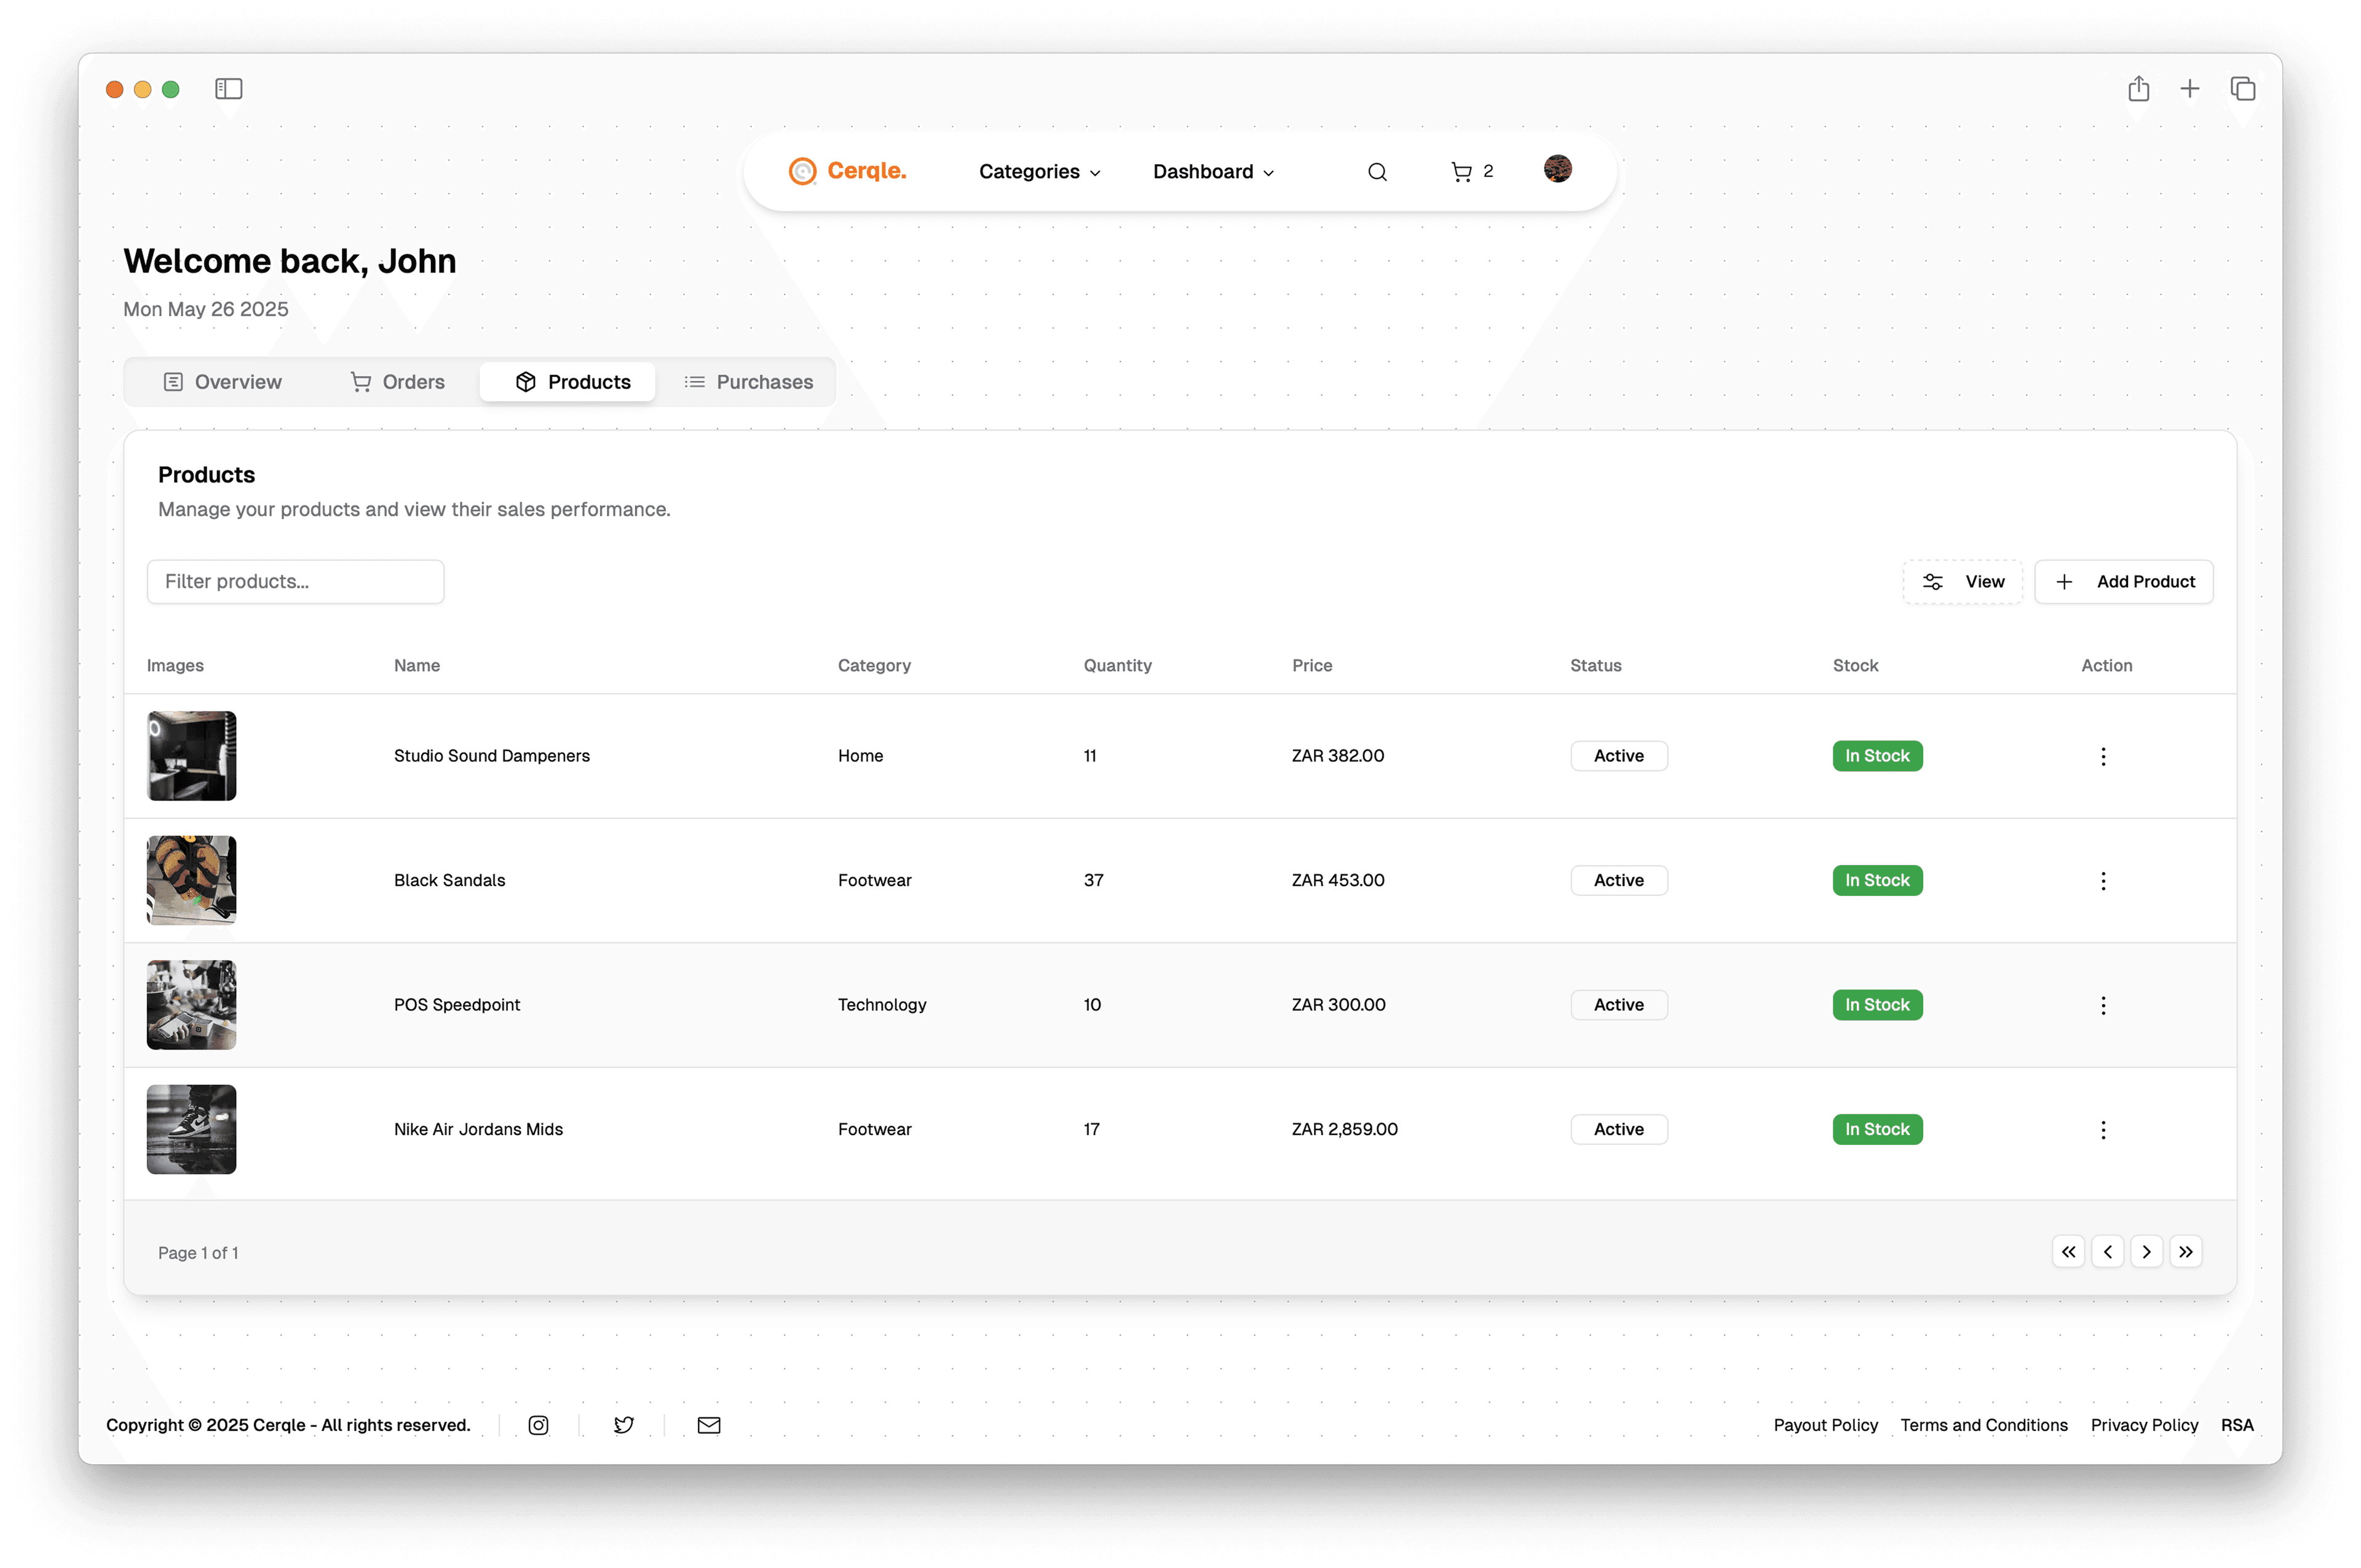Viewport: 2361px width, 1568px height.
Task: Open the search magnifier icon
Action: click(x=1377, y=172)
